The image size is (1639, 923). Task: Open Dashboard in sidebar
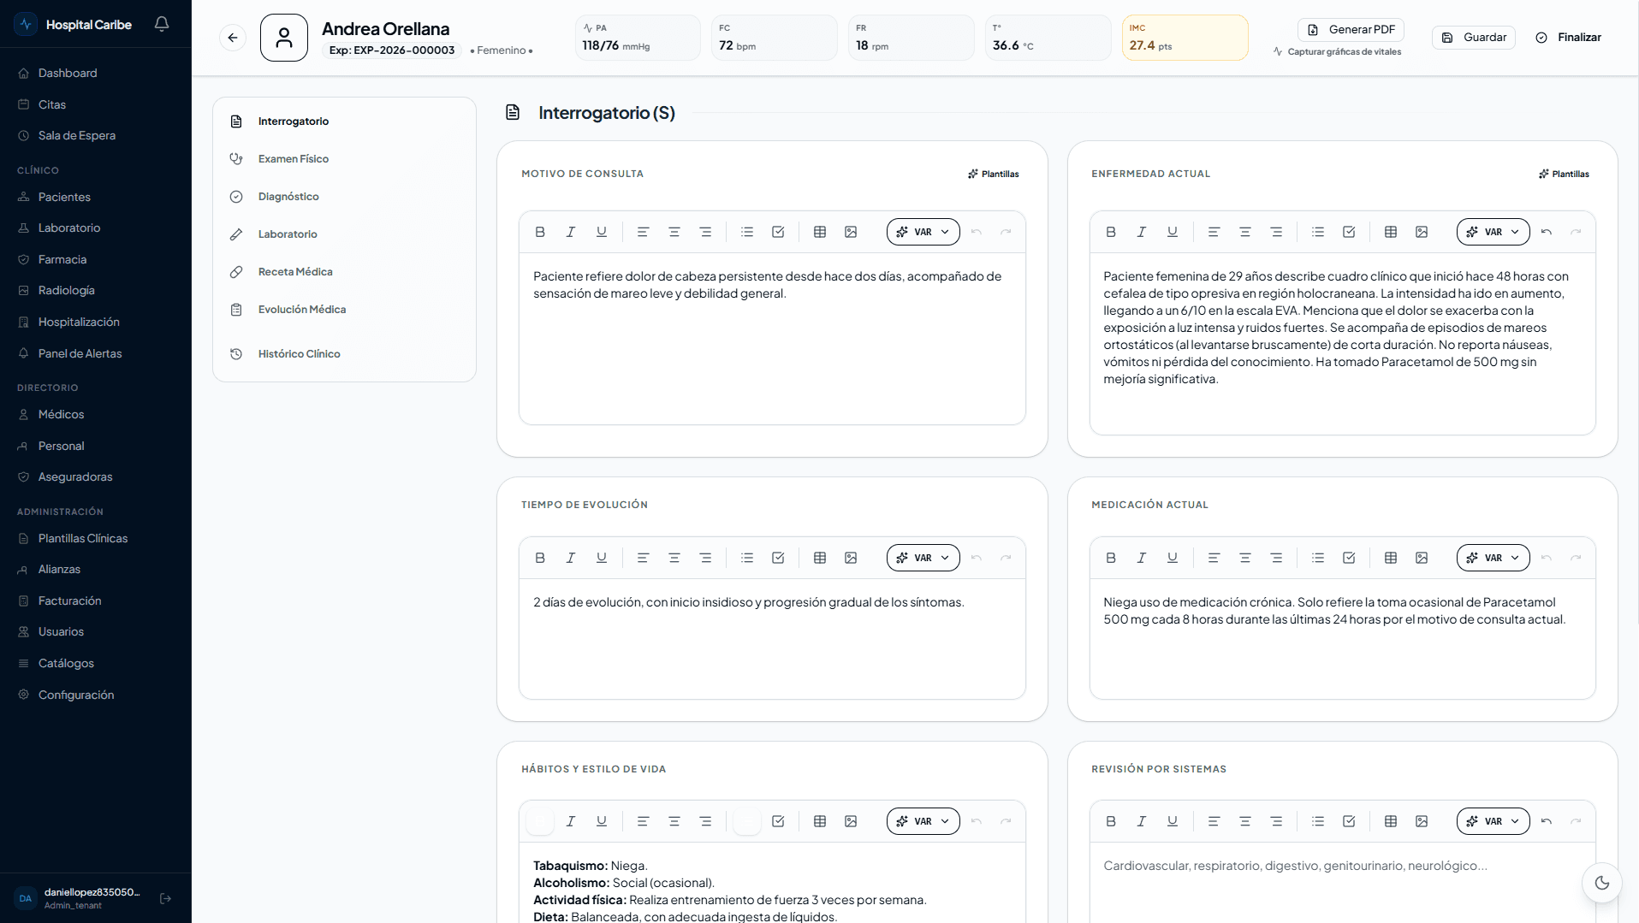96,74
